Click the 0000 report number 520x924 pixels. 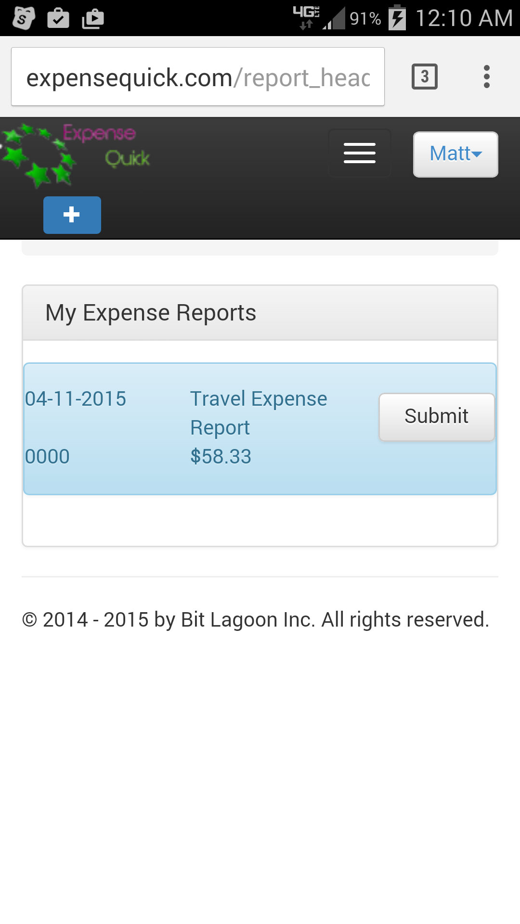pos(47,457)
